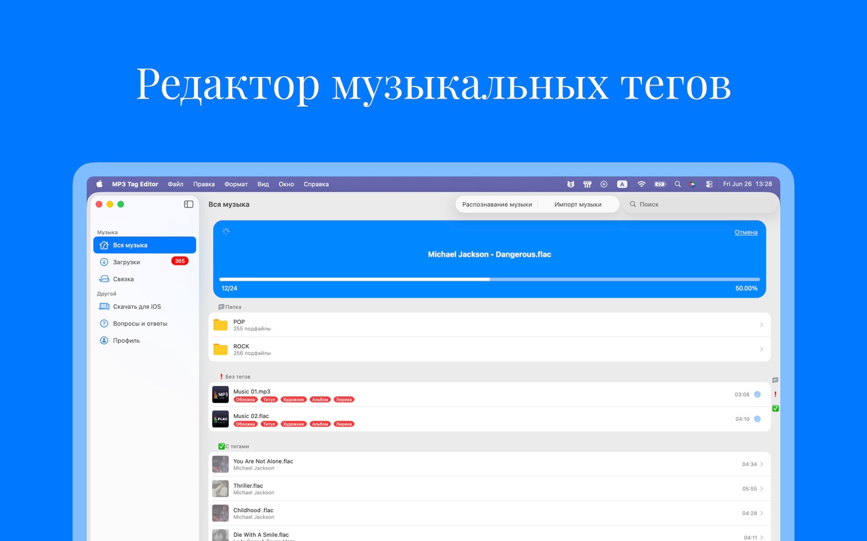Cancel the import via Отмена link
The width and height of the screenshot is (867, 541).
746,232
